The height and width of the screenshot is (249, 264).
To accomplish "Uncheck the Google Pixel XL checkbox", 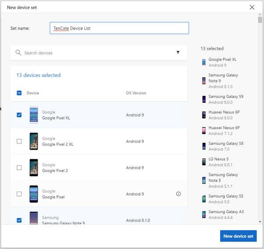I will coord(19,115).
